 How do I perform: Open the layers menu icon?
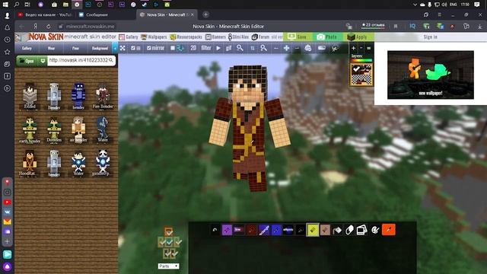pyautogui.click(x=368, y=48)
